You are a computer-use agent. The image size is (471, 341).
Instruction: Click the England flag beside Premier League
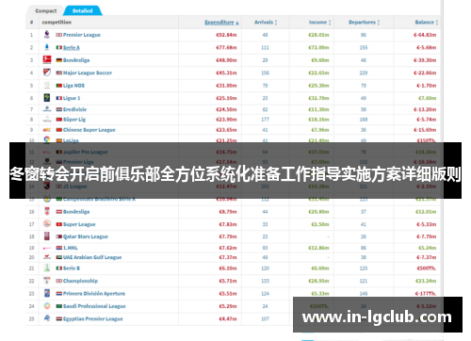coord(59,35)
